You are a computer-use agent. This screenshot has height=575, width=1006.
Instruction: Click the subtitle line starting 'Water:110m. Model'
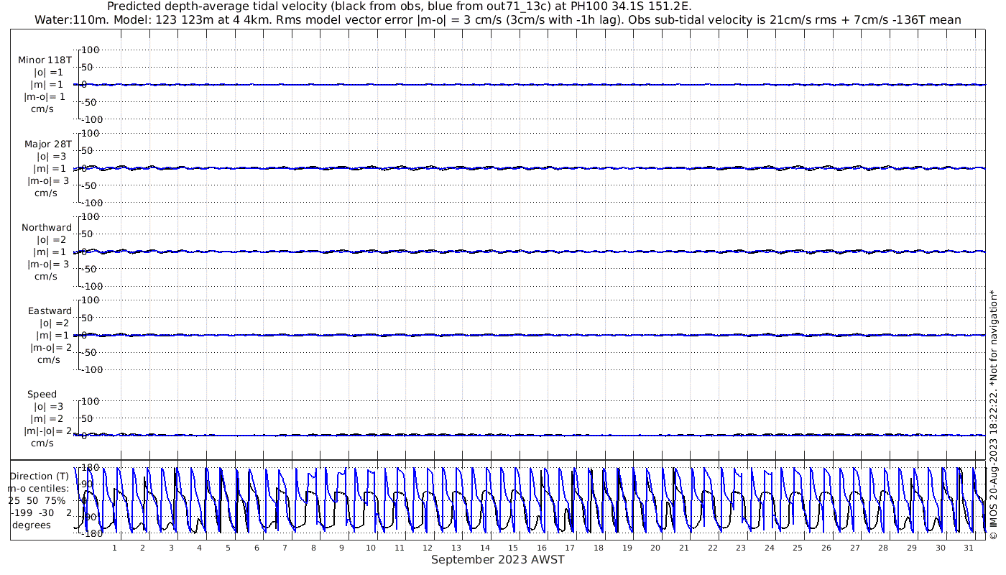point(497,19)
